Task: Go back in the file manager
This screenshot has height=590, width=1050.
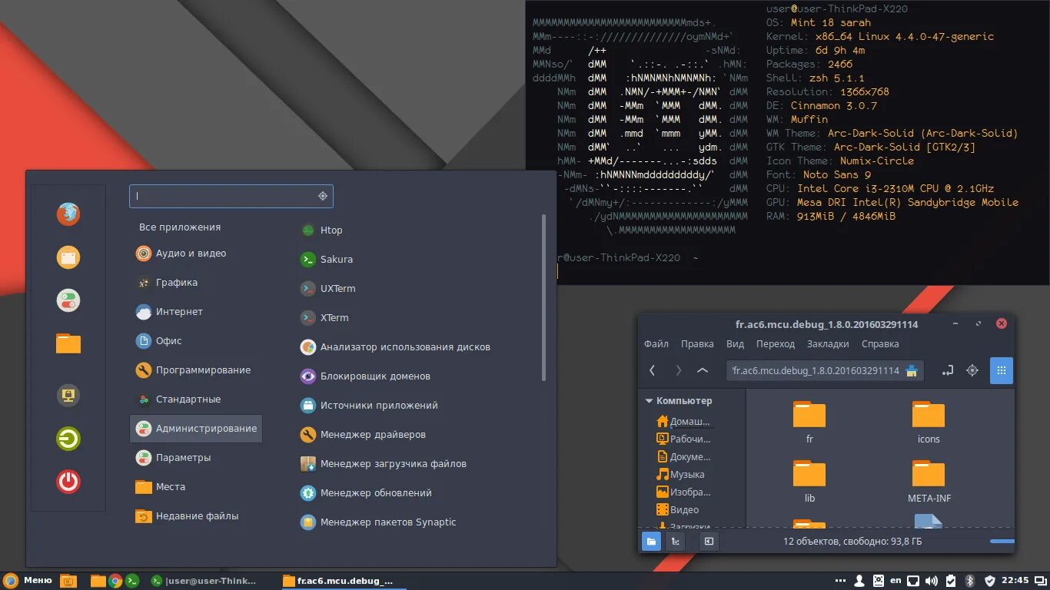Action: click(653, 370)
